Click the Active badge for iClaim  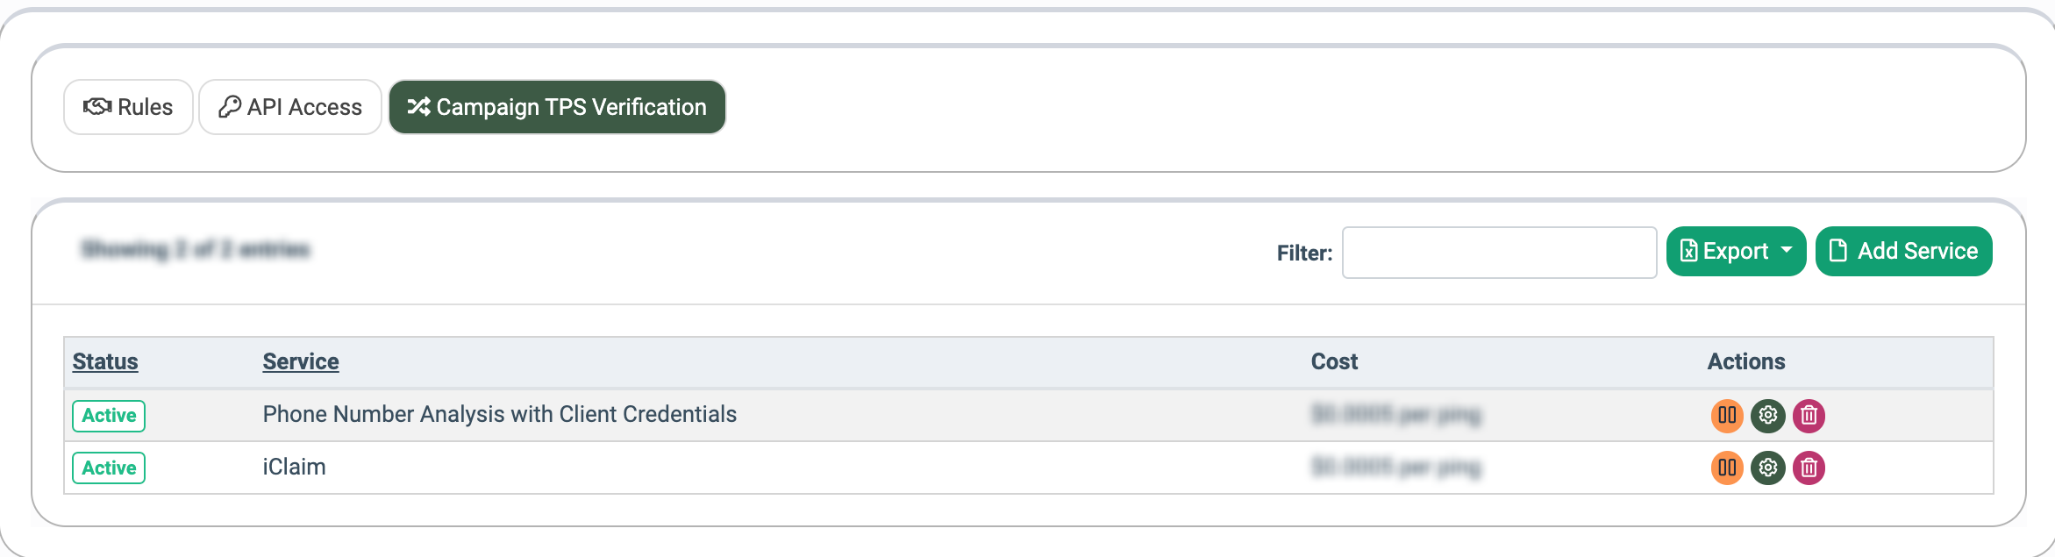(x=109, y=468)
